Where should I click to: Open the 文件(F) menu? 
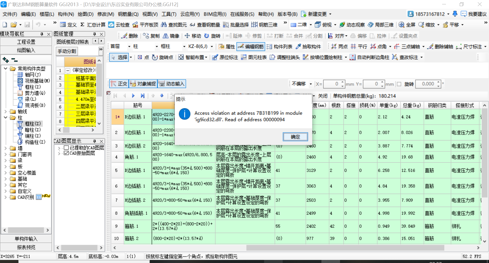10,14
